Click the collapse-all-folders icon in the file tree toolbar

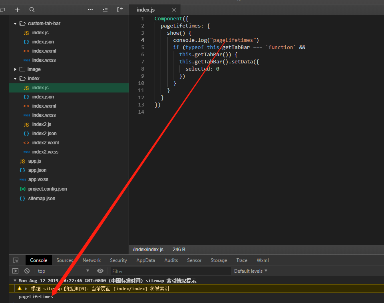[105, 10]
